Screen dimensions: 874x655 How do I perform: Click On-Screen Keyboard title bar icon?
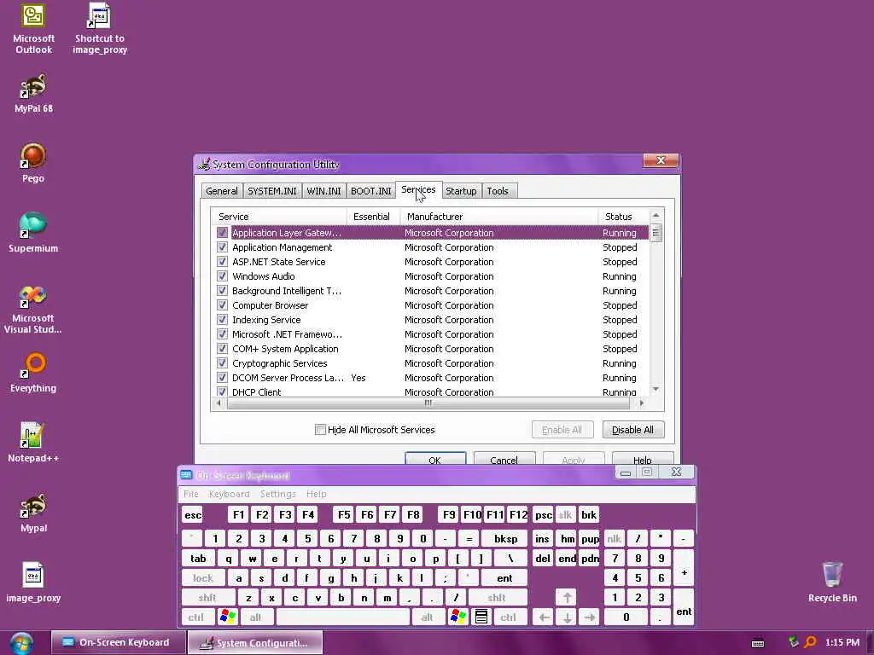click(186, 475)
